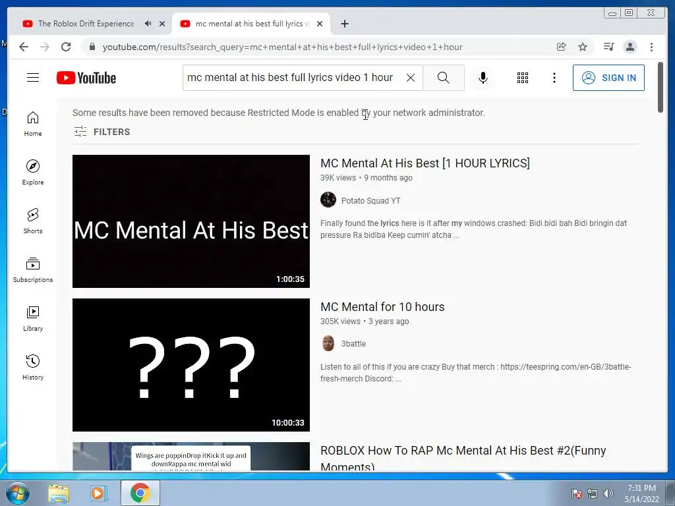This screenshot has width=675, height=506.
Task: Open Subscriptions in the sidebar
Action: click(33, 269)
